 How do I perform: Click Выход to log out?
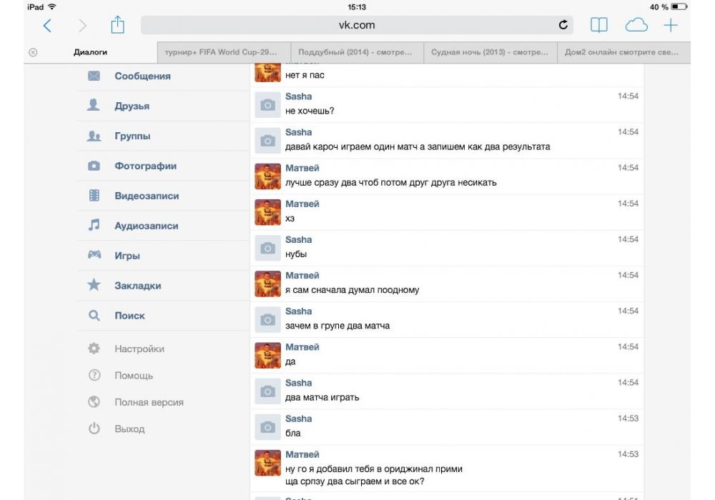129,429
